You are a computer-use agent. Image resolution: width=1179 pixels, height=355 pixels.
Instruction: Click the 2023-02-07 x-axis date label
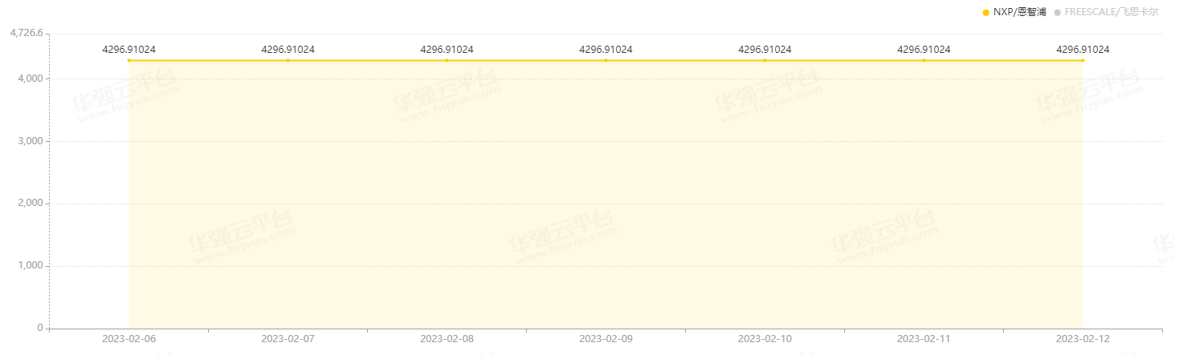pyautogui.click(x=288, y=339)
